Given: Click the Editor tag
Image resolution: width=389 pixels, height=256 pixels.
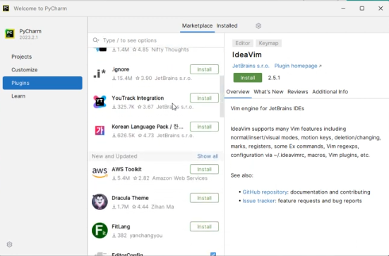Looking at the screenshot, I should point(243,43).
